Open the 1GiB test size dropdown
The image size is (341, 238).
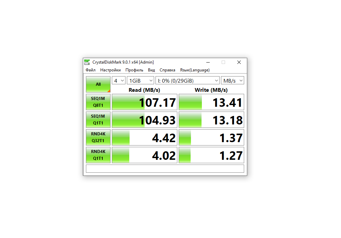click(140, 81)
